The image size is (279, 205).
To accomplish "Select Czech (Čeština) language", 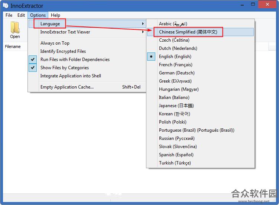I will 200,40.
